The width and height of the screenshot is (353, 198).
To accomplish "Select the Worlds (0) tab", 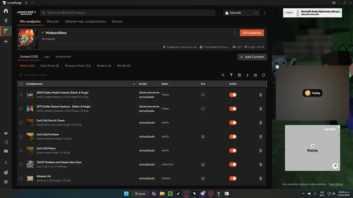I will [x=124, y=66].
